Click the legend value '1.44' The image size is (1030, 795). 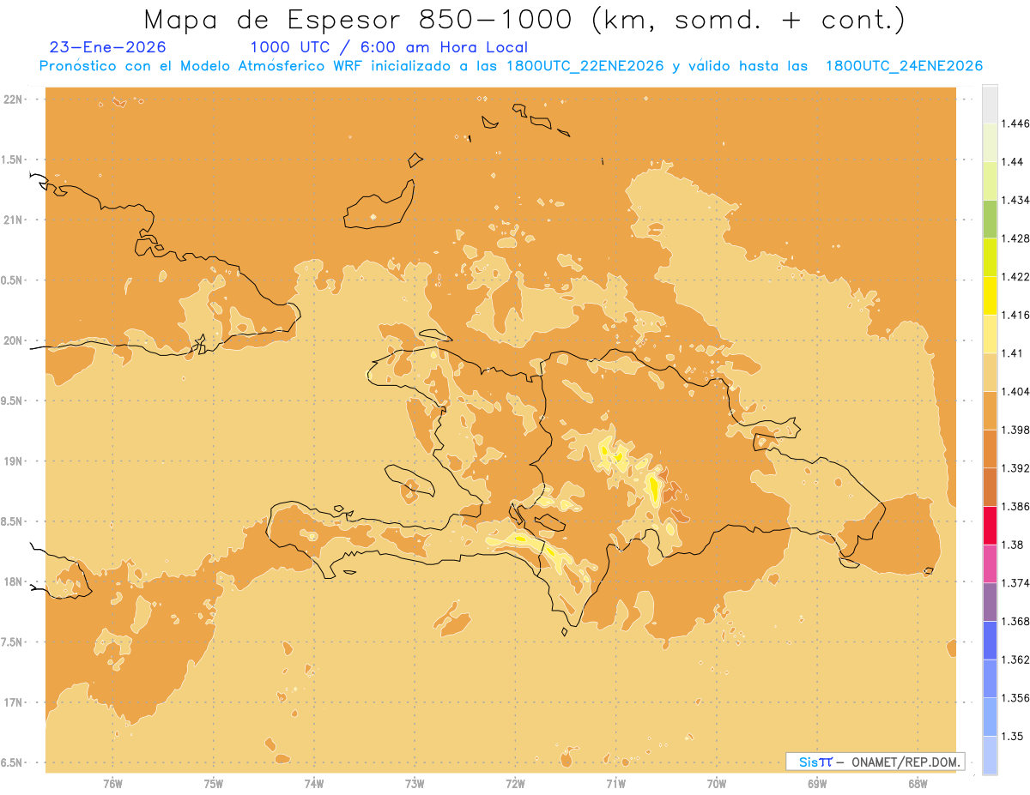[x=1013, y=162]
